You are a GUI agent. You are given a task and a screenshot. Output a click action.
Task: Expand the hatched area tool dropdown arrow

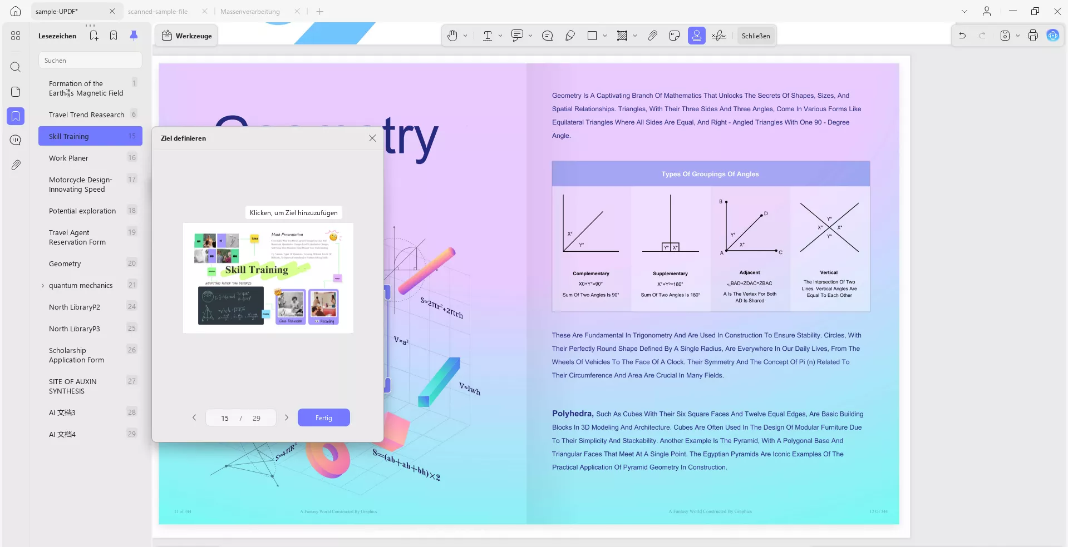click(x=635, y=36)
